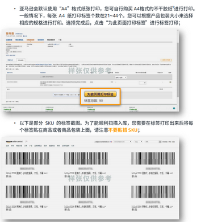Viewport: 205px width, 222px height.
Task: Click the Seller Central search field
Action: pos(152,142)
